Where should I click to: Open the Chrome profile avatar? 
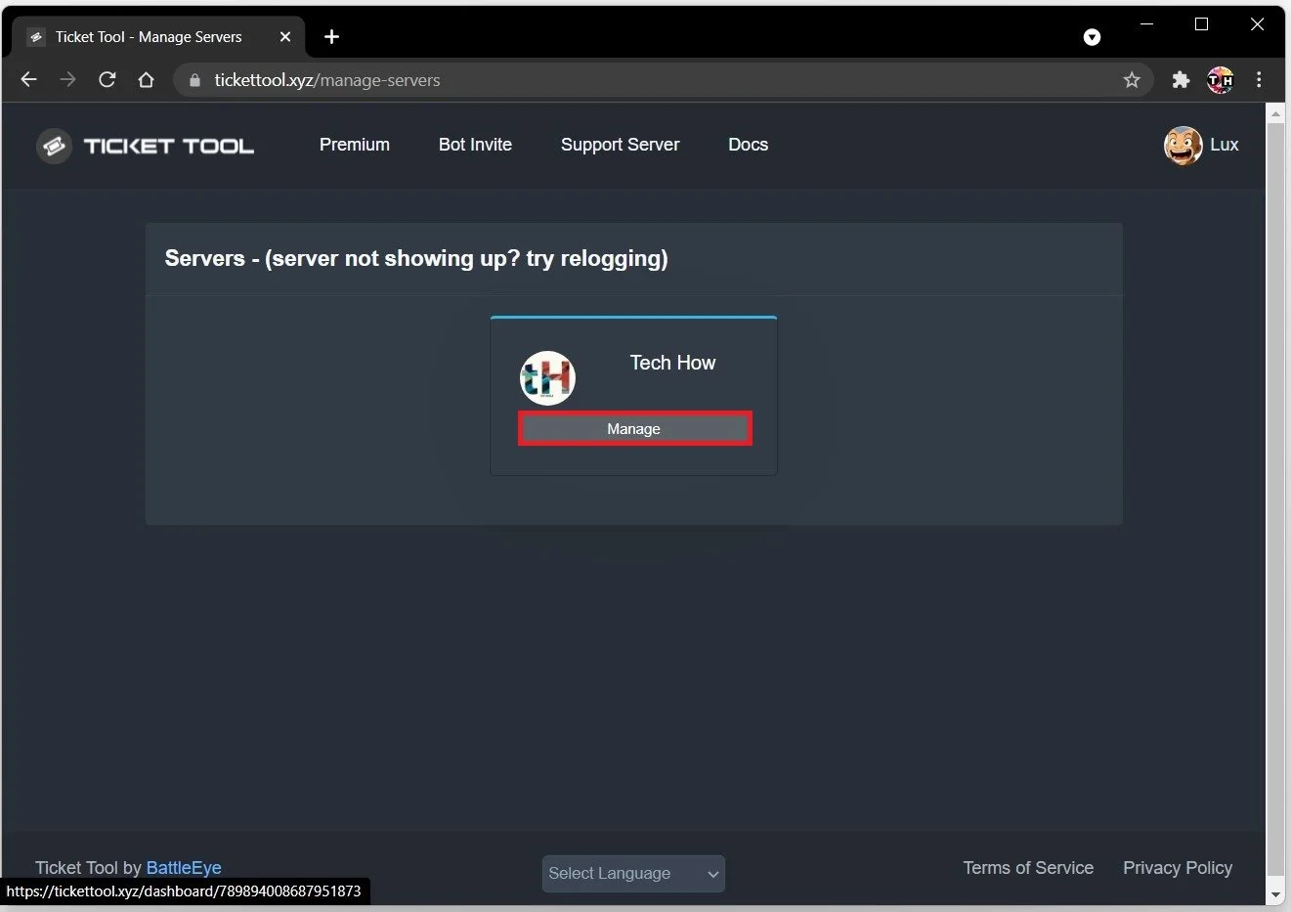tap(1220, 80)
